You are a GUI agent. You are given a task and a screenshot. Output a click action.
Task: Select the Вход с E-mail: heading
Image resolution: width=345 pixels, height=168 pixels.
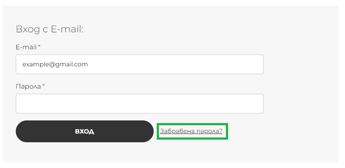pos(50,29)
